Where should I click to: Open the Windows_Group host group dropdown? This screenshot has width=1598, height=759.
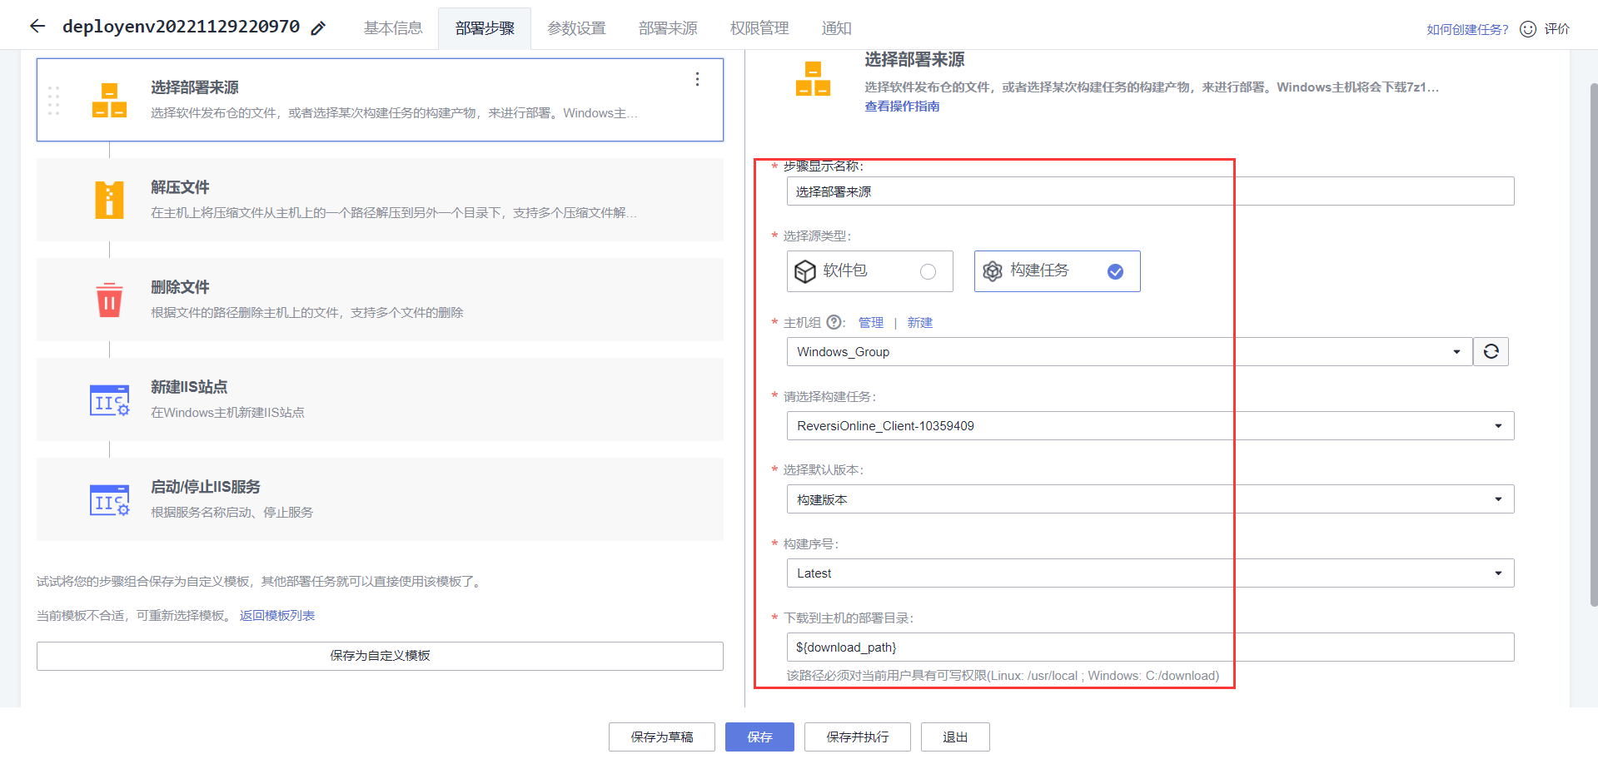[1457, 351]
